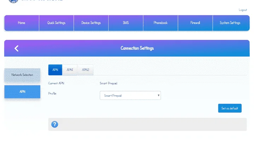
Task: Log out using the Logout link
Action: 243,10
